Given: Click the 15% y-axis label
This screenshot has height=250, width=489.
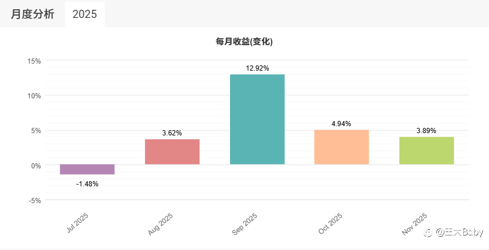Looking at the screenshot, I should tap(34, 61).
